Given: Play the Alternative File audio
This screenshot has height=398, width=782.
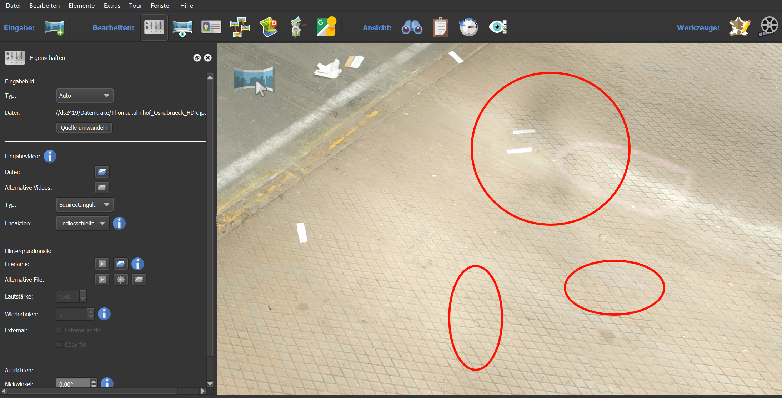Looking at the screenshot, I should (x=102, y=280).
